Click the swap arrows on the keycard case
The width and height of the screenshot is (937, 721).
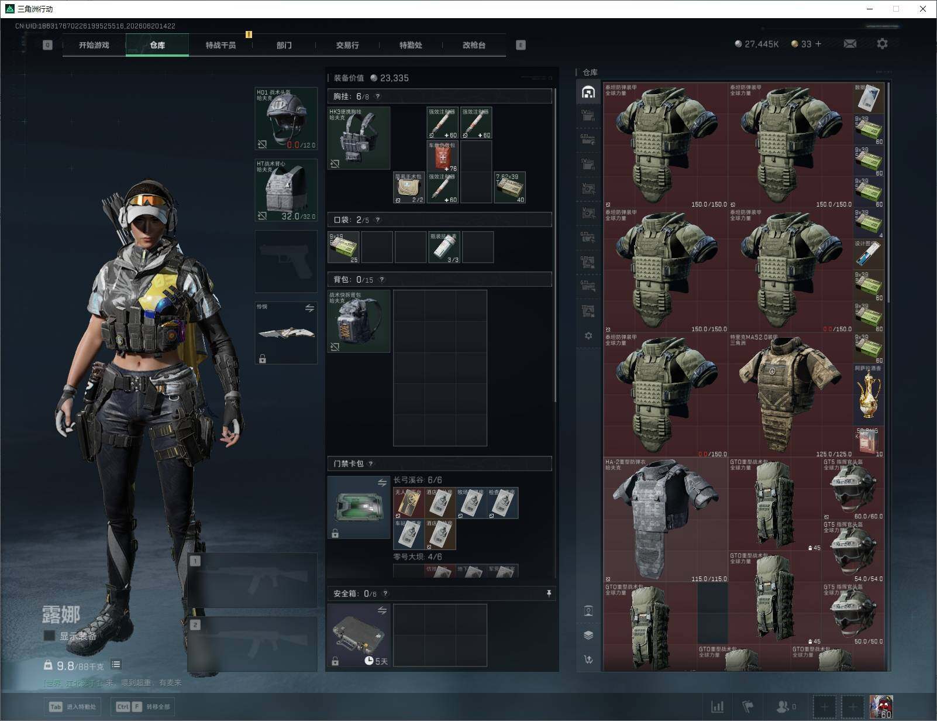click(x=382, y=483)
